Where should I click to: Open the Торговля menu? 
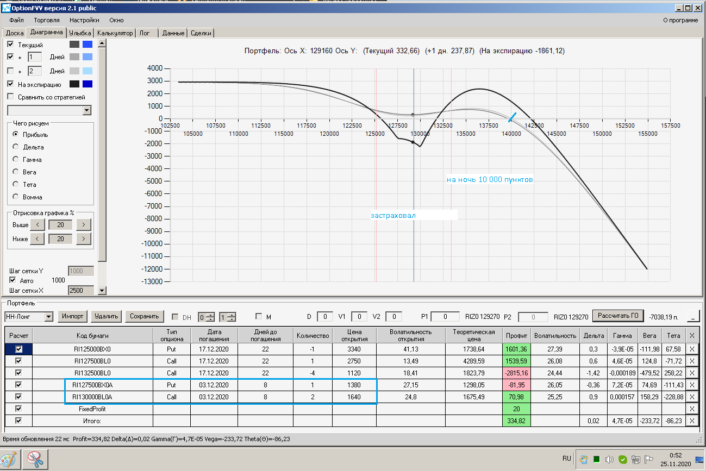[x=46, y=20]
